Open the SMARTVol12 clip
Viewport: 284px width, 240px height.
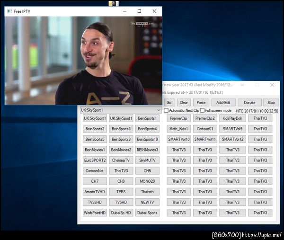pyautogui.click(x=232, y=139)
